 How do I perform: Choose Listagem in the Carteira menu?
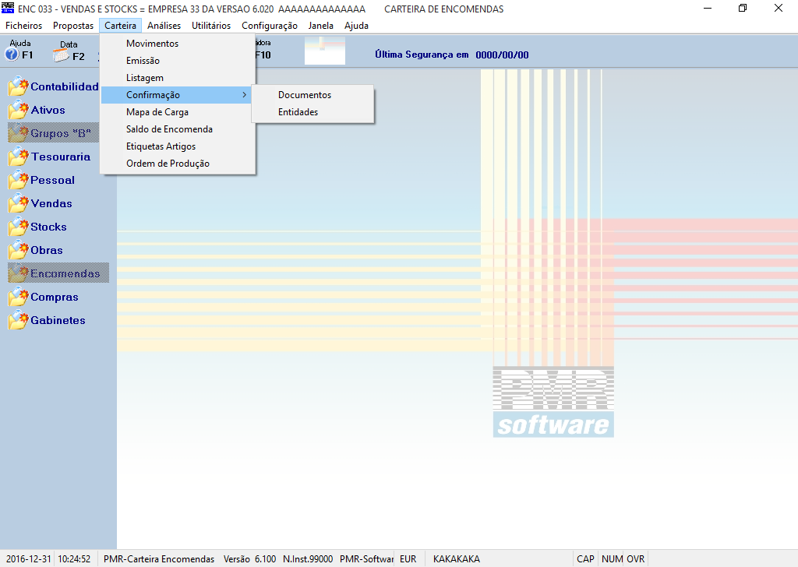click(178, 78)
